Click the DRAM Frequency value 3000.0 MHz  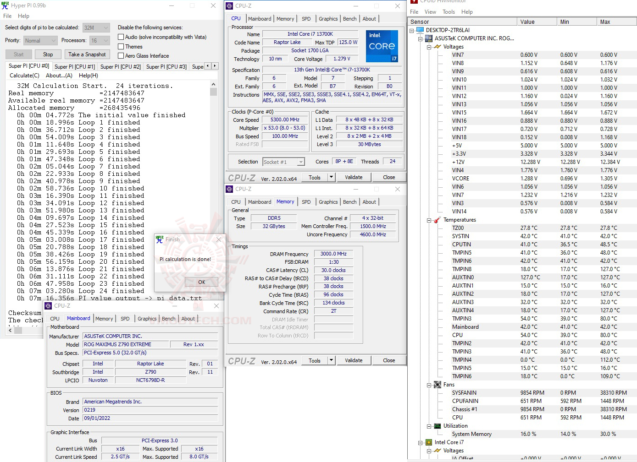333,254
